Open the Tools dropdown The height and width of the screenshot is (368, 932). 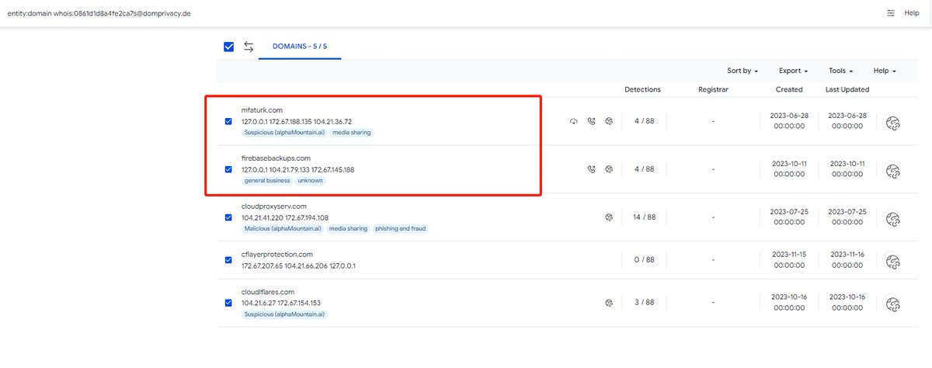point(840,71)
